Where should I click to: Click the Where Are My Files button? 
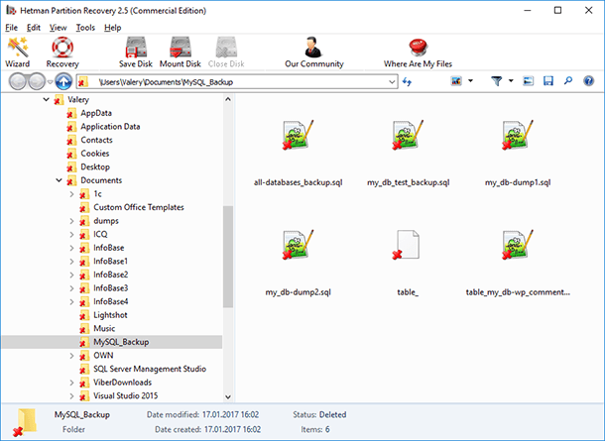(418, 53)
